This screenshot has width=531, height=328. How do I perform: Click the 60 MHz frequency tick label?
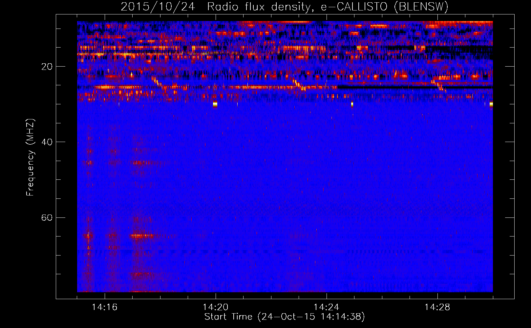[x=47, y=217]
